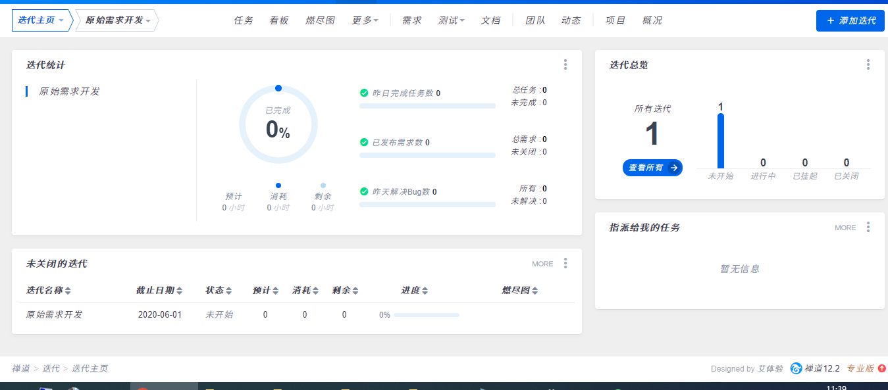Open the 项目 tab
This screenshot has width=888, height=390.
point(615,20)
